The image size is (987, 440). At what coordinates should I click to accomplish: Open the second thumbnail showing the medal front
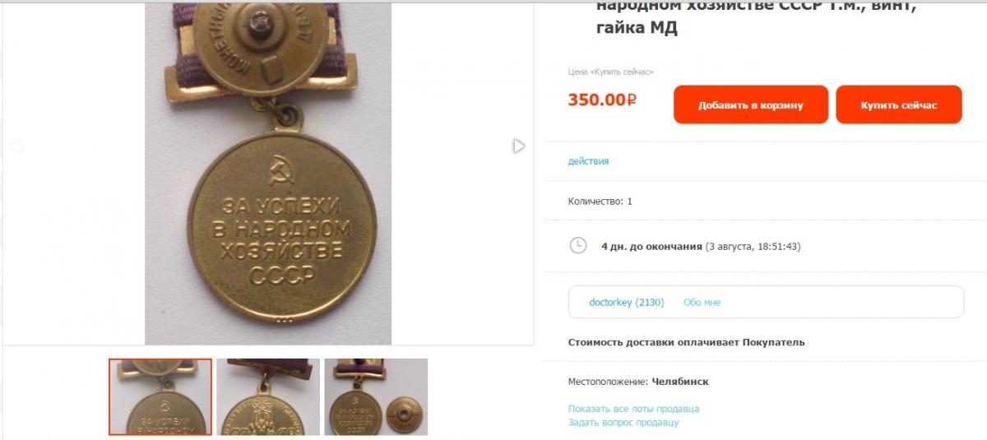[268, 396]
